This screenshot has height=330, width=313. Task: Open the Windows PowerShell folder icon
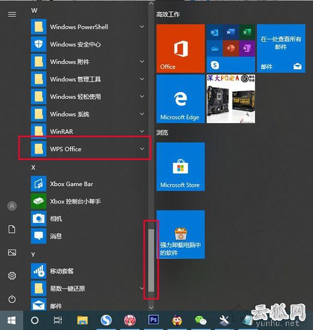point(39,27)
